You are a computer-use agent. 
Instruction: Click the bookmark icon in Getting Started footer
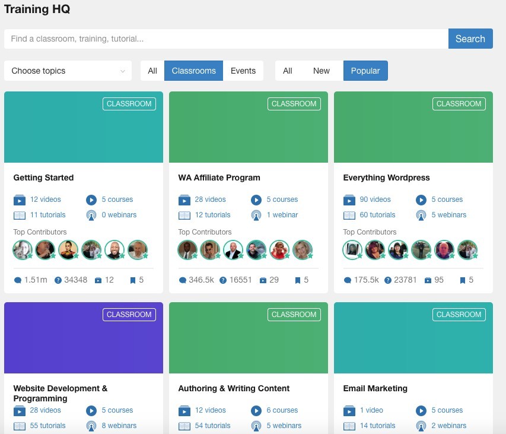[133, 280]
